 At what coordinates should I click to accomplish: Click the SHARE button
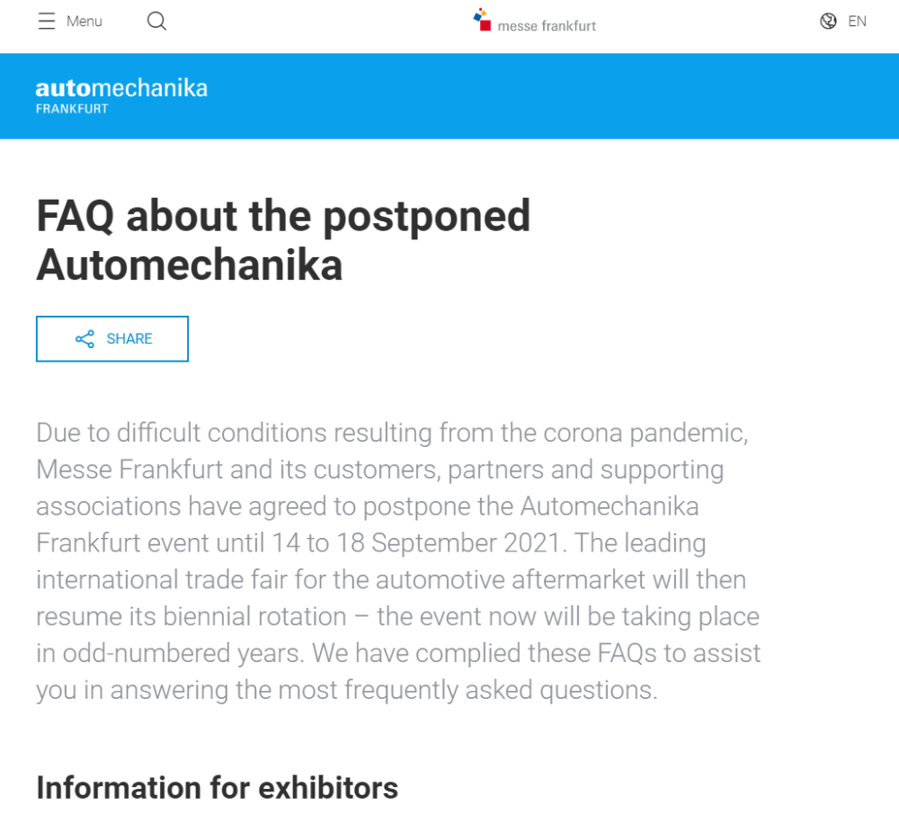pyautogui.click(x=112, y=339)
